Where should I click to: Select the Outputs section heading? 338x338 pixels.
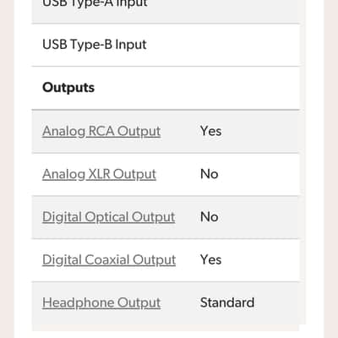68,88
